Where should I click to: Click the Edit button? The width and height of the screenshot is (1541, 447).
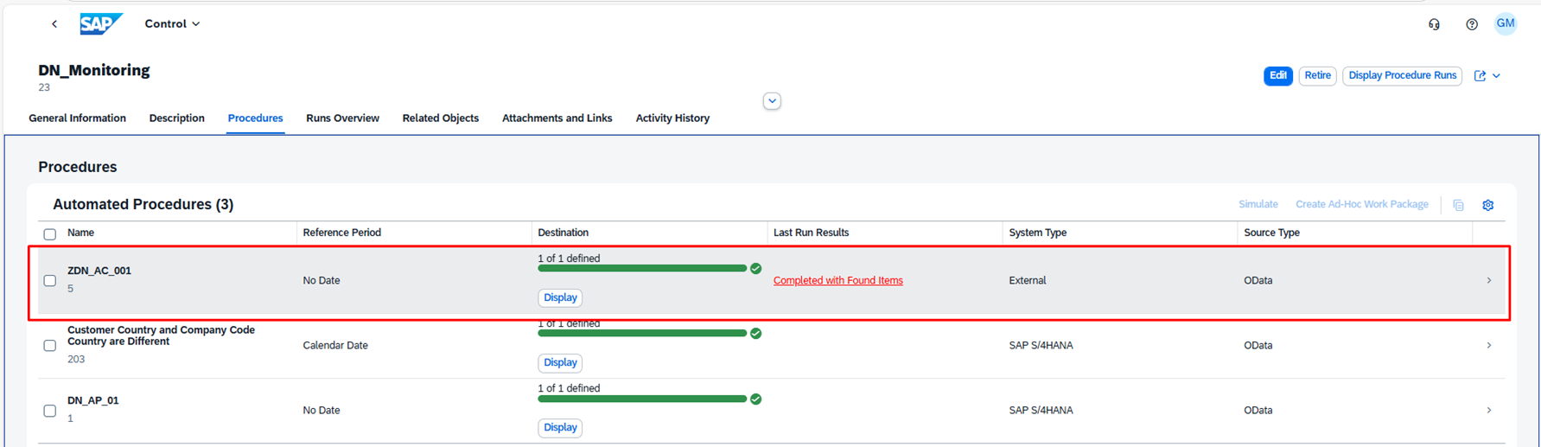1277,76
